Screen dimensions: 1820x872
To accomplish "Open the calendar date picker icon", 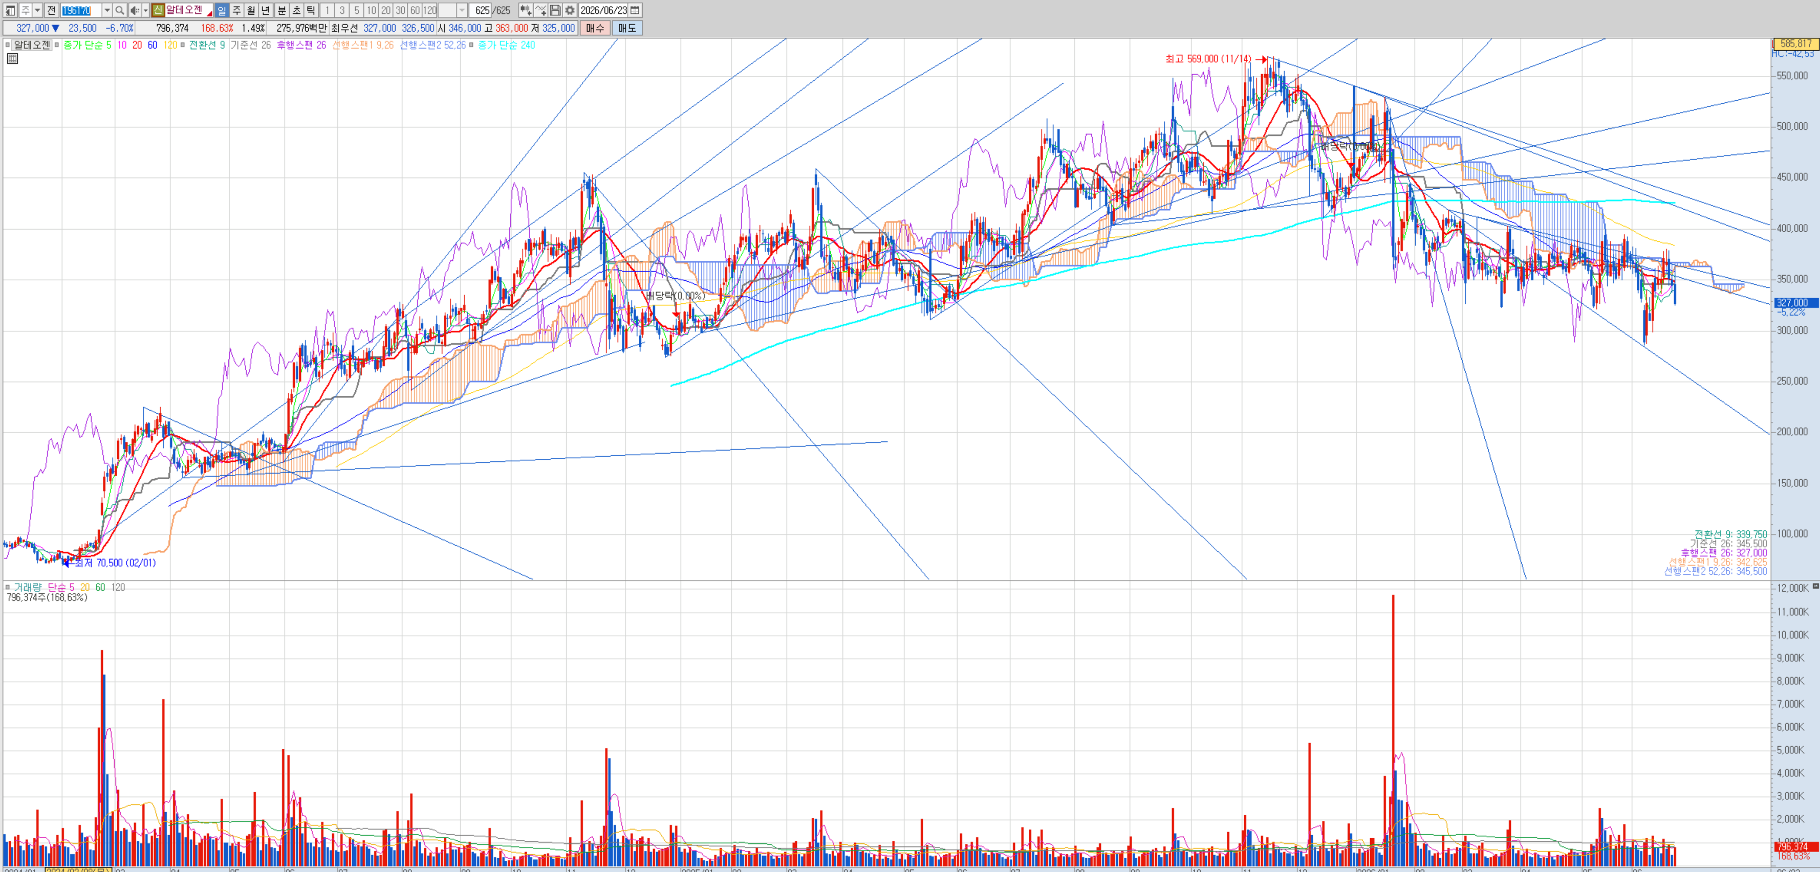I will pyautogui.click(x=635, y=10).
